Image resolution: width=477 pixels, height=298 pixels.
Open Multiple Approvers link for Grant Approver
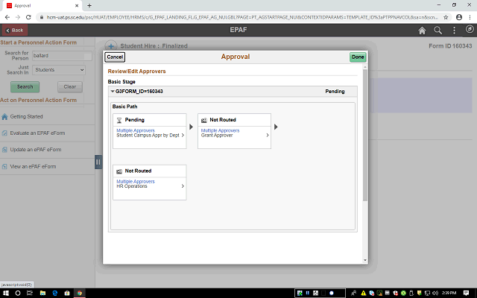[x=220, y=130]
